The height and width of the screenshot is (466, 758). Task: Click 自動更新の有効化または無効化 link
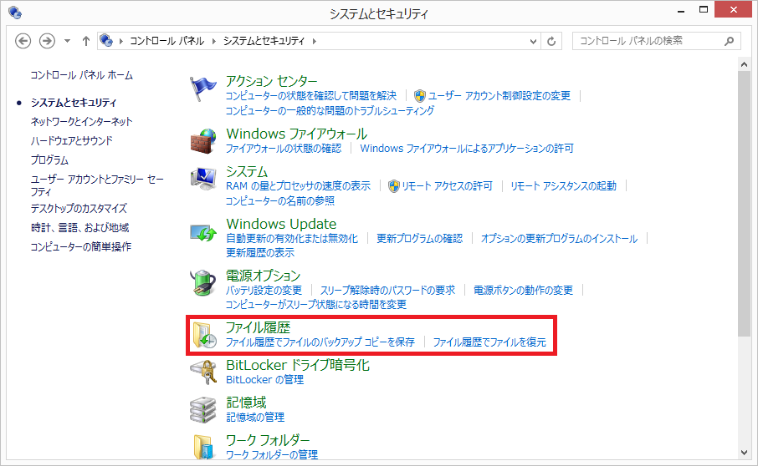point(292,239)
